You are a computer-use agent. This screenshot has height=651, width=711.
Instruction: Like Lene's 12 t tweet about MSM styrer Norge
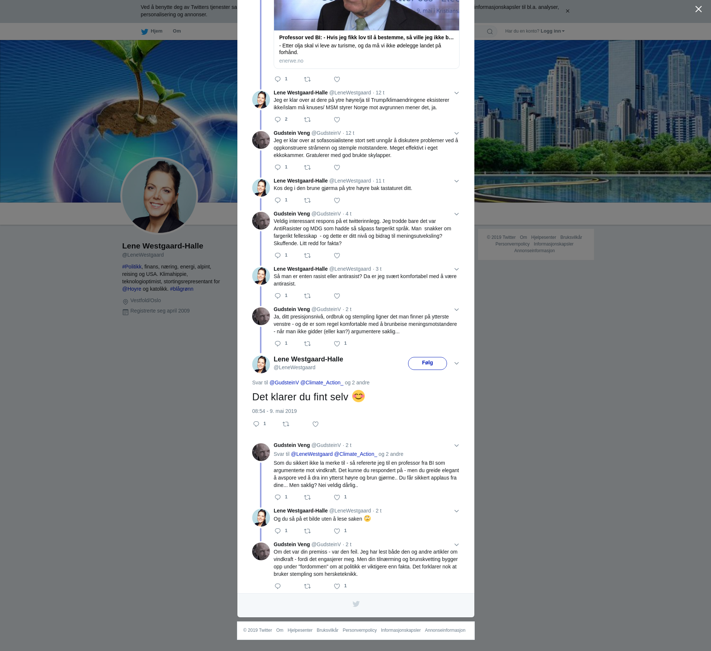click(x=337, y=120)
